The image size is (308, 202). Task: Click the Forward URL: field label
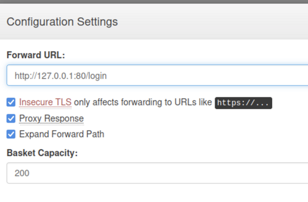coord(36,55)
